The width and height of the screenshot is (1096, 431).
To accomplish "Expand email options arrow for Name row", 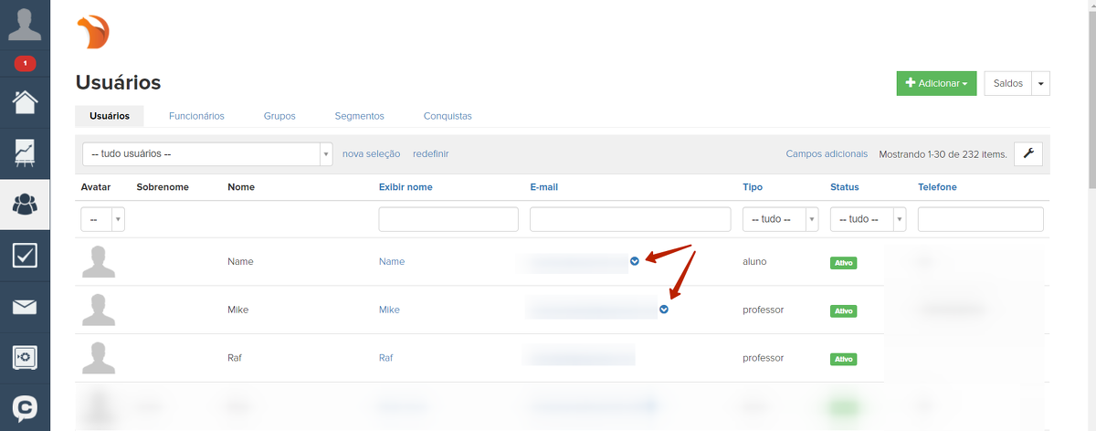I will click(635, 261).
